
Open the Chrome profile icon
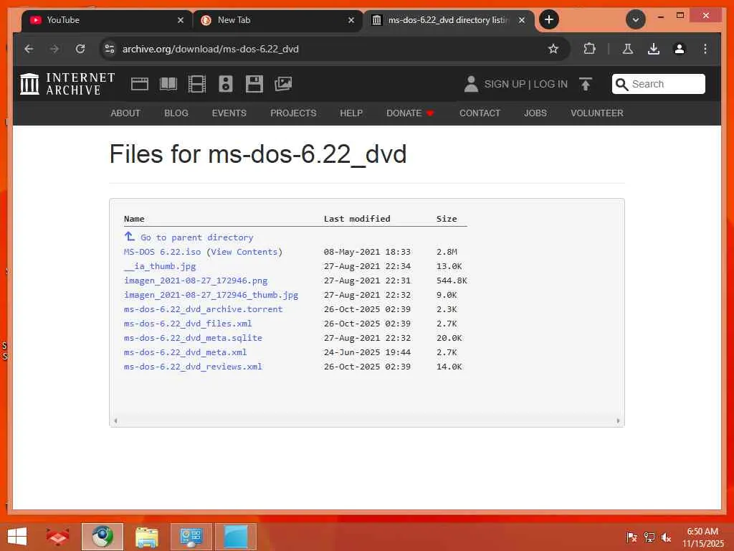680,49
